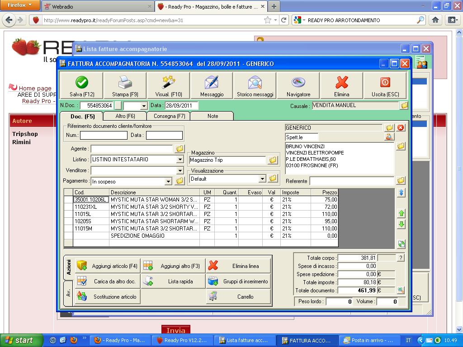Click folder icon next to Magazzino field

[273, 160]
